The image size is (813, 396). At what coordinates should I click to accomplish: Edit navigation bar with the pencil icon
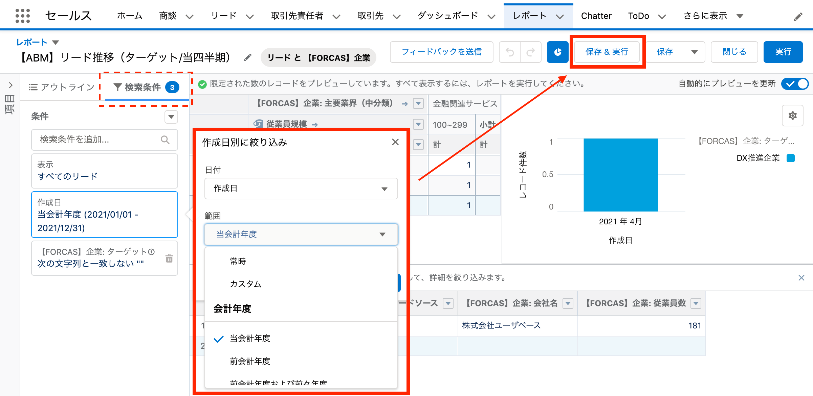(798, 17)
